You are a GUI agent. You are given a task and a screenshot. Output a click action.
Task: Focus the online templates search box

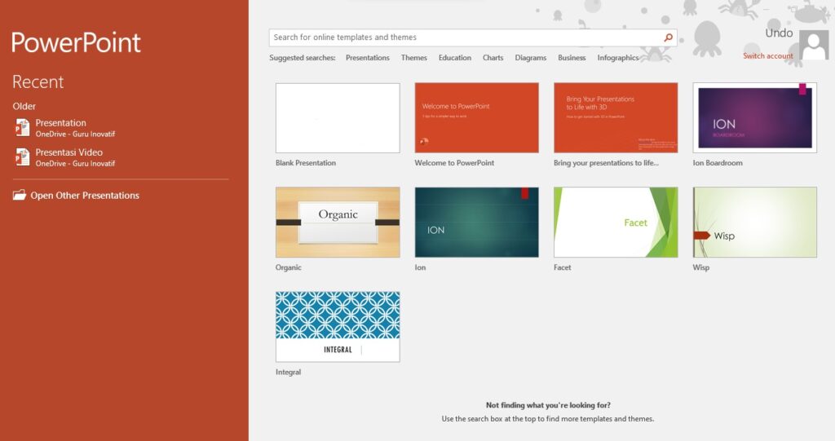pyautogui.click(x=473, y=37)
